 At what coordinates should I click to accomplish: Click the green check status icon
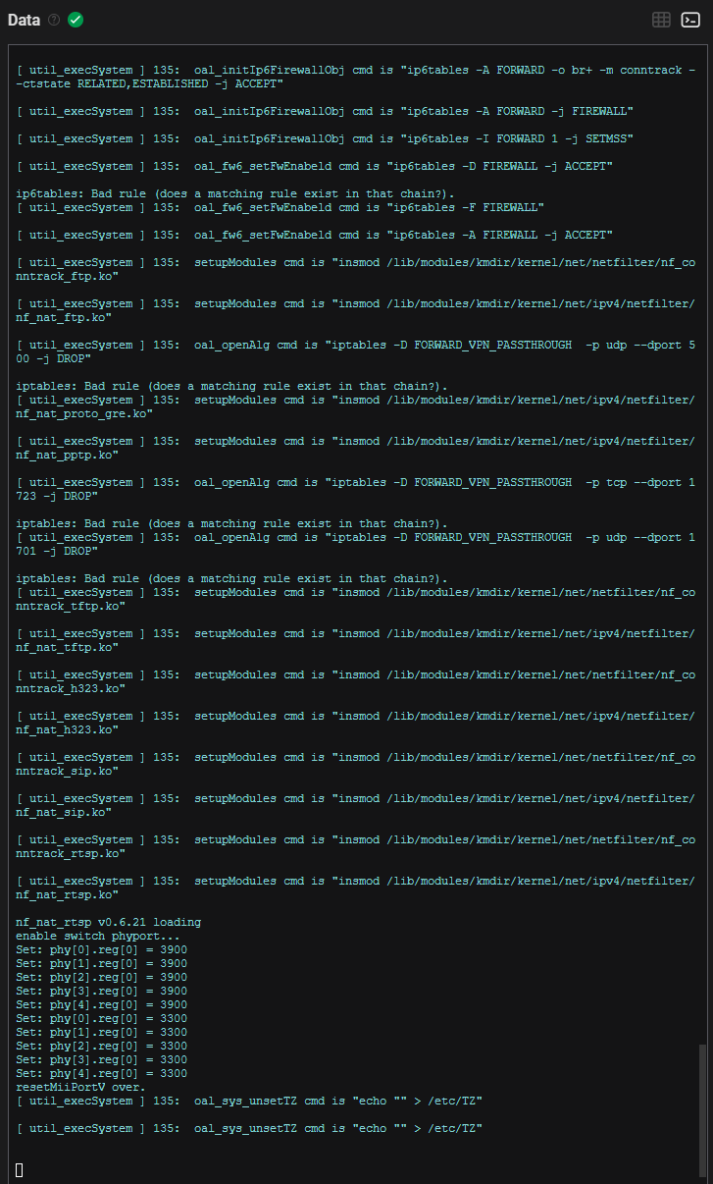coord(76,20)
